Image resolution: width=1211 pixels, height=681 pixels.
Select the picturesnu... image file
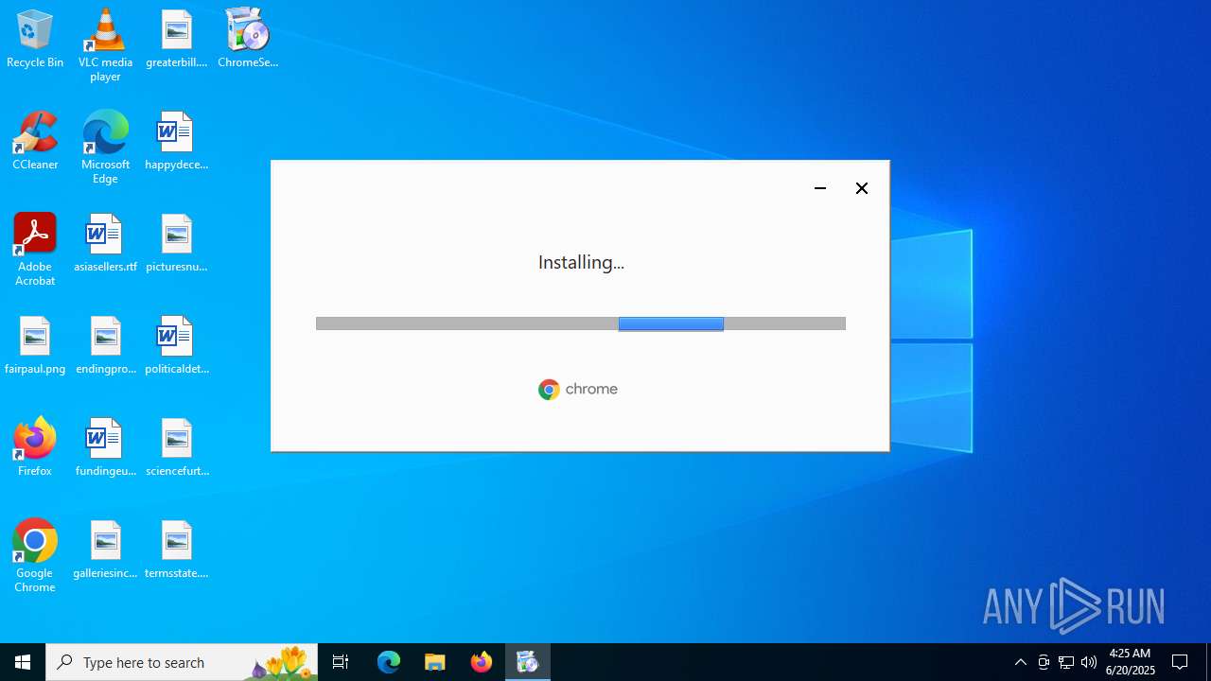176,244
